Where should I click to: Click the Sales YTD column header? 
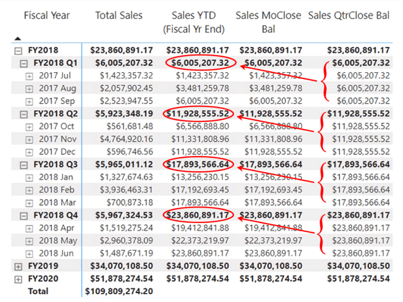click(197, 22)
